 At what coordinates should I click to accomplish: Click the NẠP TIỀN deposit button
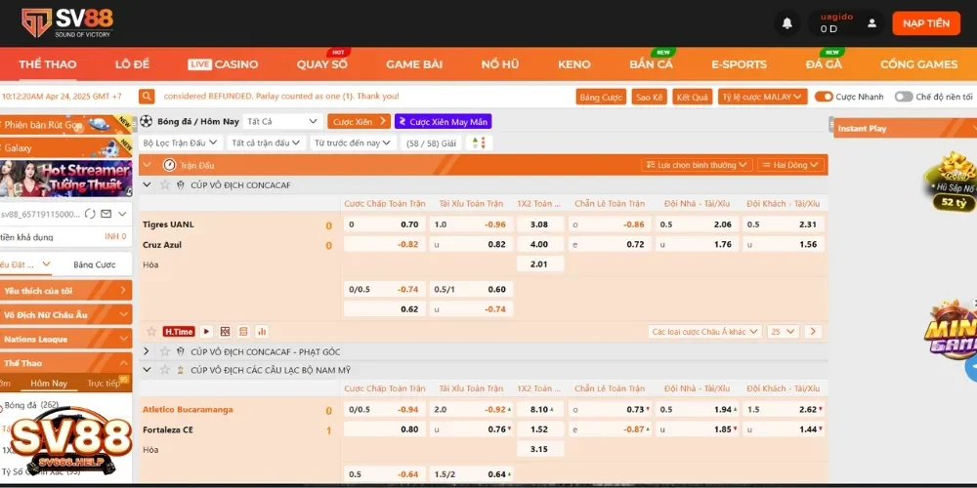(x=925, y=23)
